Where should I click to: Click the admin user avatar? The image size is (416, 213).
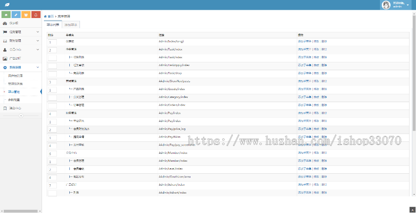[x=386, y=5]
